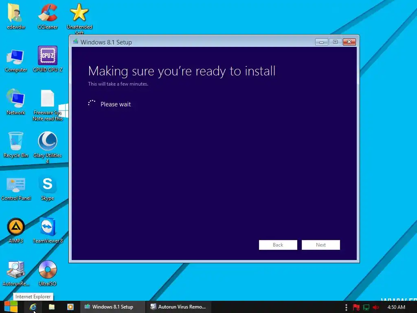Open the media player taskbar icon
The width and height of the screenshot is (417, 313).
[x=70, y=307]
